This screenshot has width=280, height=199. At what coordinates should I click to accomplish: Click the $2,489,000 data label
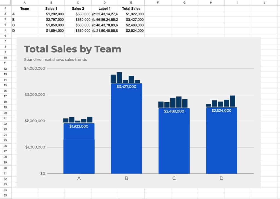pos(174,111)
